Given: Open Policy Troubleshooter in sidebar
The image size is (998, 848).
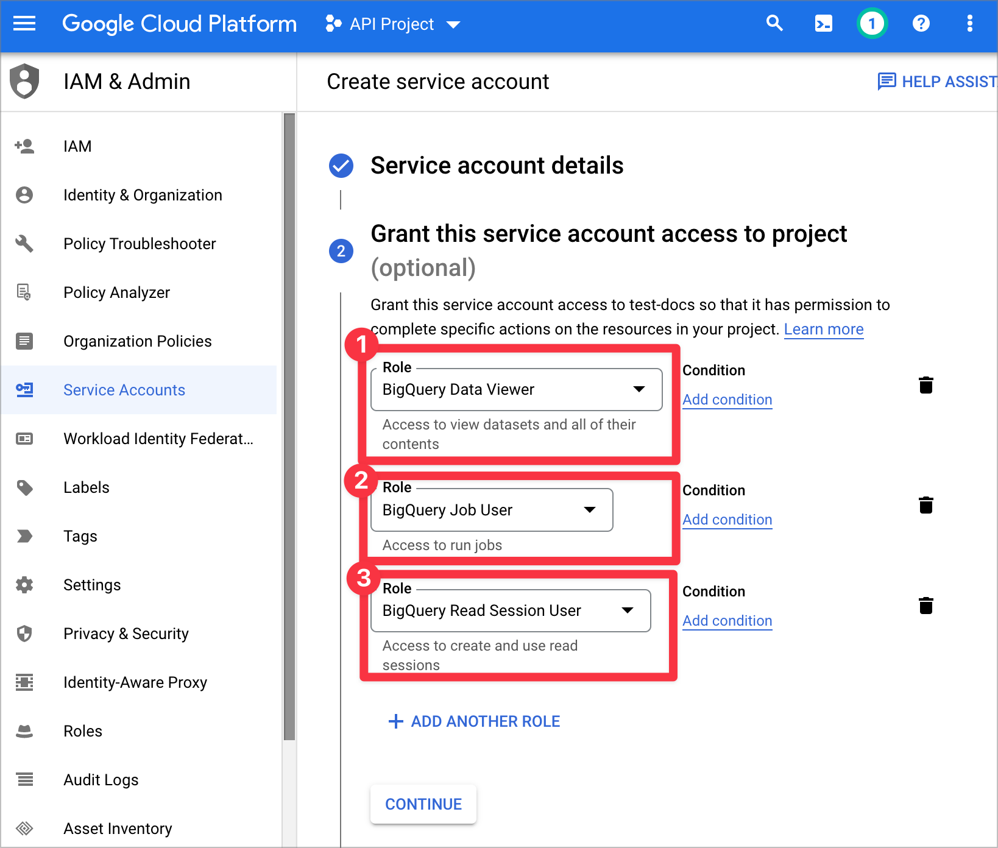Looking at the screenshot, I should click(x=139, y=244).
